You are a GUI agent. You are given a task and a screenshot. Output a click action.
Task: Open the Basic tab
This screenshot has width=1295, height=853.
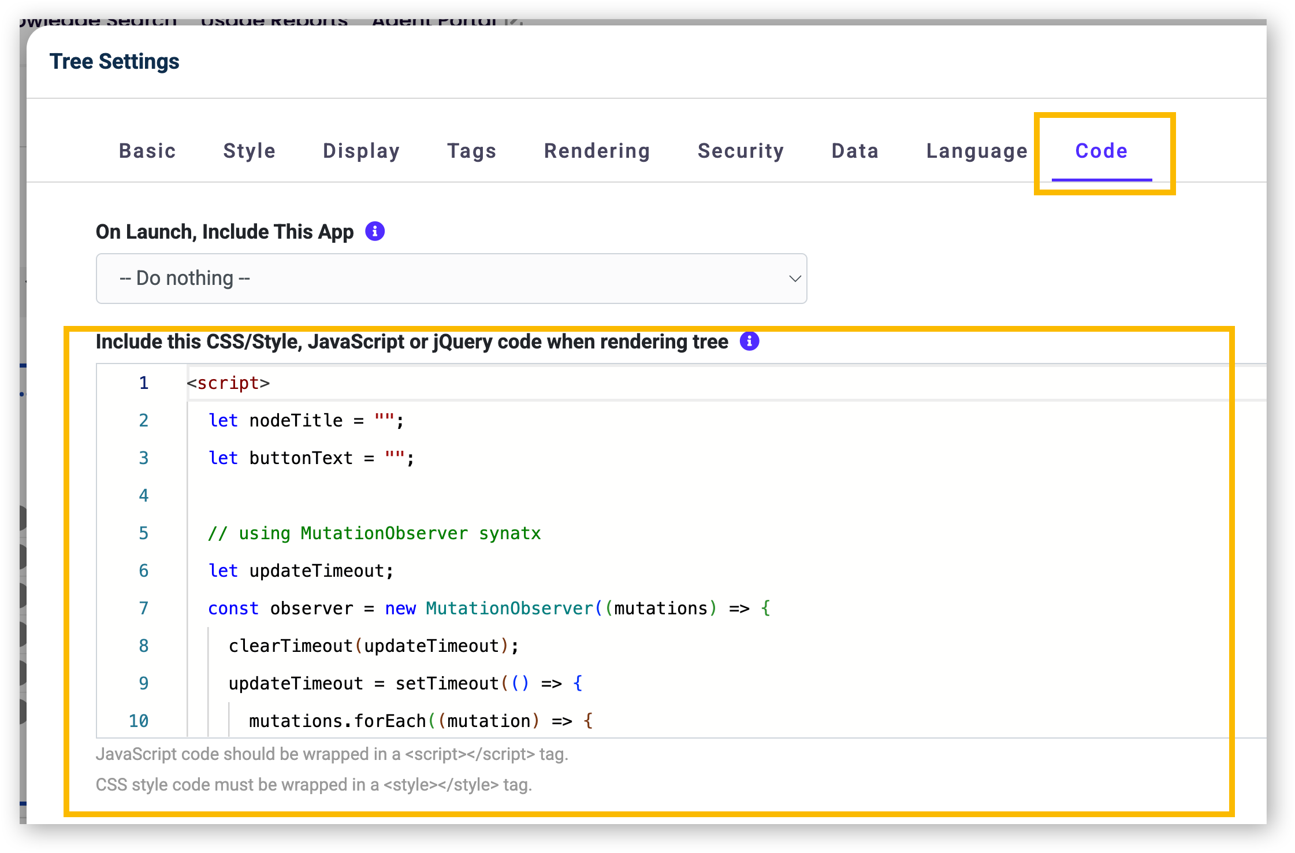[x=147, y=151]
